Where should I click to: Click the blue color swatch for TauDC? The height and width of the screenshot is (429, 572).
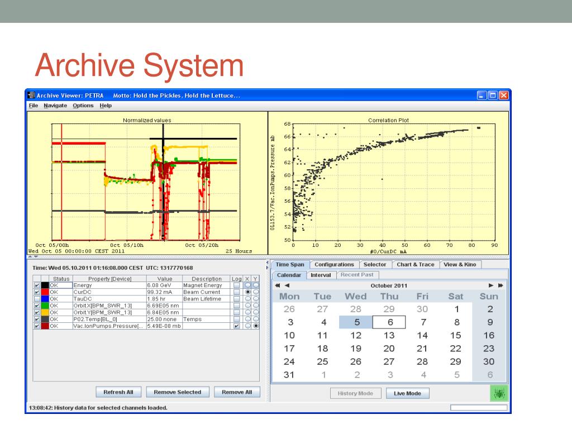tap(45, 299)
